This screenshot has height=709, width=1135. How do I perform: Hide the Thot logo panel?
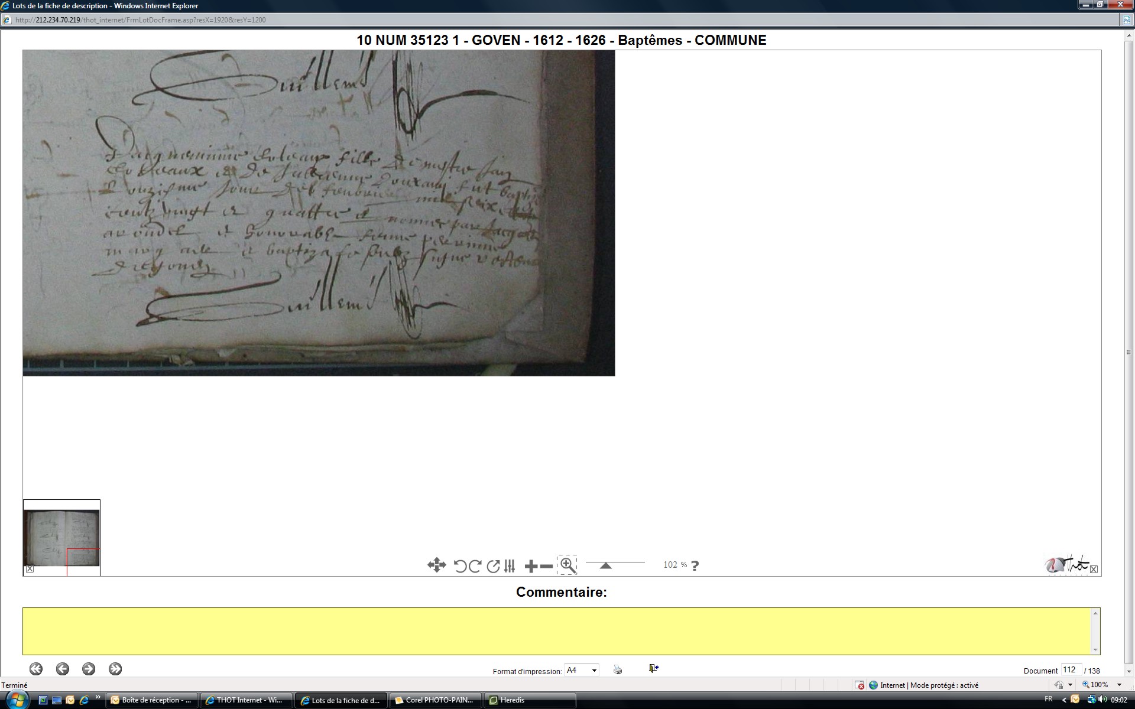click(x=1094, y=570)
